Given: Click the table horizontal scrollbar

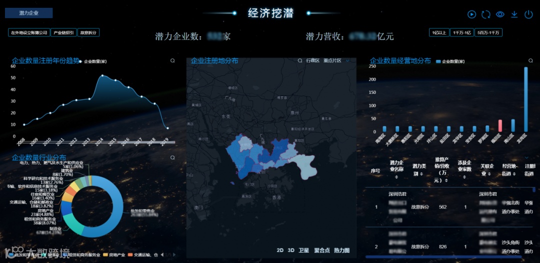Looking at the screenshot, I should point(443,257).
